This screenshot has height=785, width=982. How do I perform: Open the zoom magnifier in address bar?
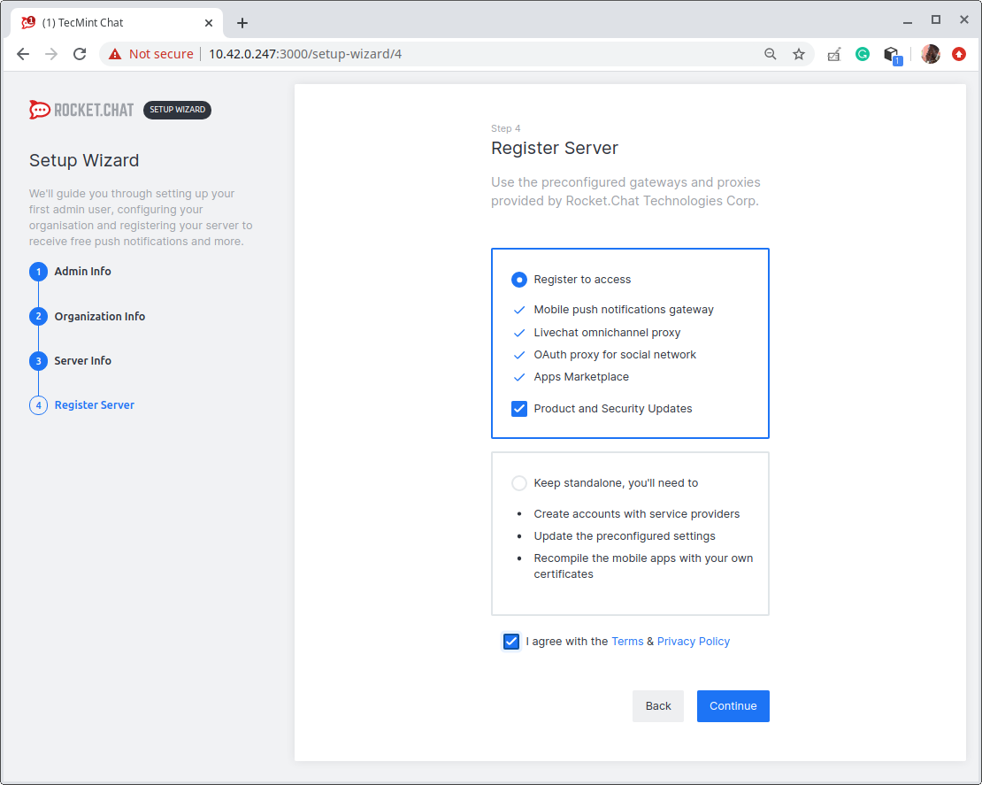tap(771, 54)
